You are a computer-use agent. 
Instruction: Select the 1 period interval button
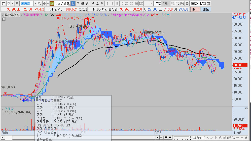(x=107, y=3)
